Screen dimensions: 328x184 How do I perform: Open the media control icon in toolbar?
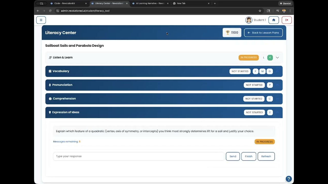point(278,11)
